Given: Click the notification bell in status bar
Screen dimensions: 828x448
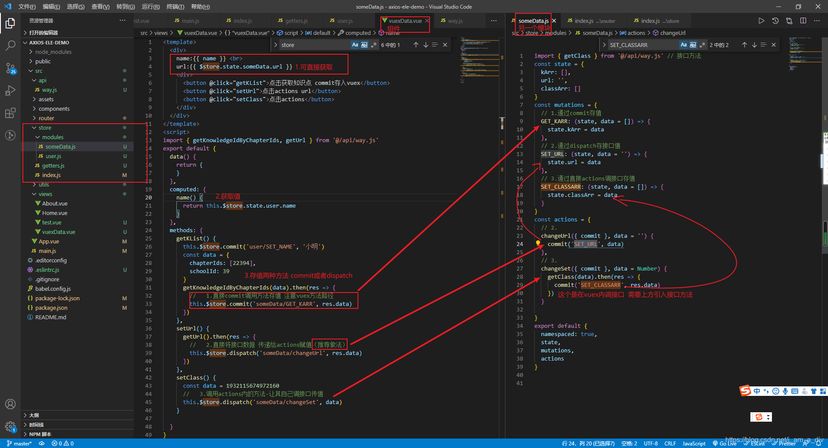Looking at the screenshot, I should click(819, 443).
